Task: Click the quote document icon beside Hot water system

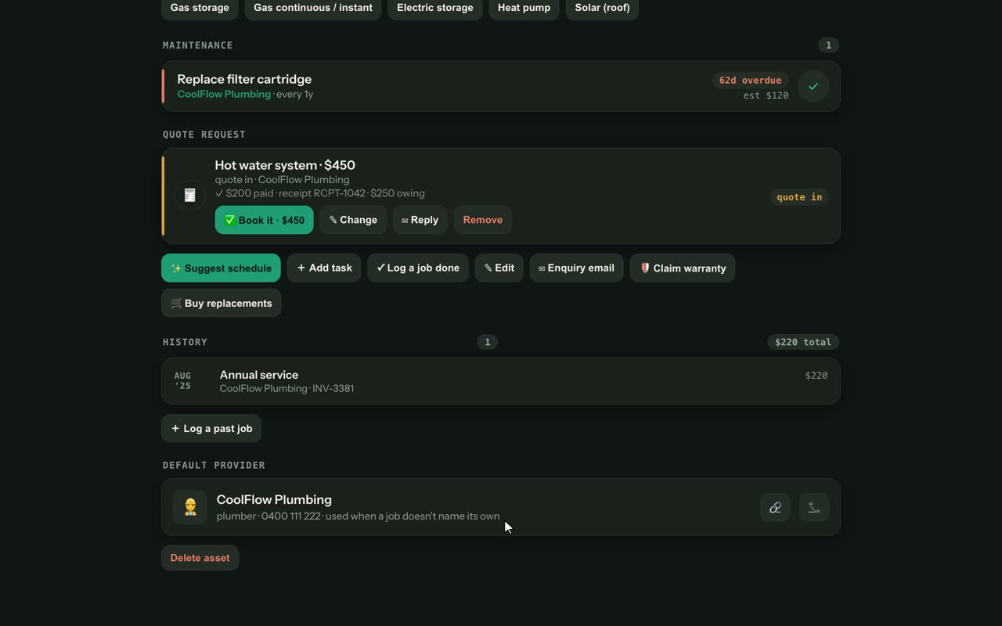Action: point(189,196)
